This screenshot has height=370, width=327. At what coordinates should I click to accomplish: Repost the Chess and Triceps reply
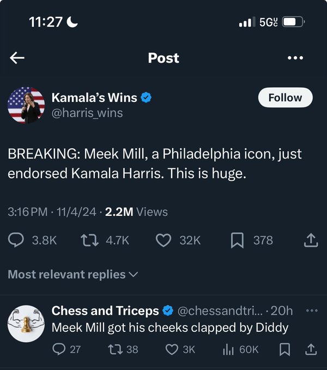pyautogui.click(x=115, y=349)
